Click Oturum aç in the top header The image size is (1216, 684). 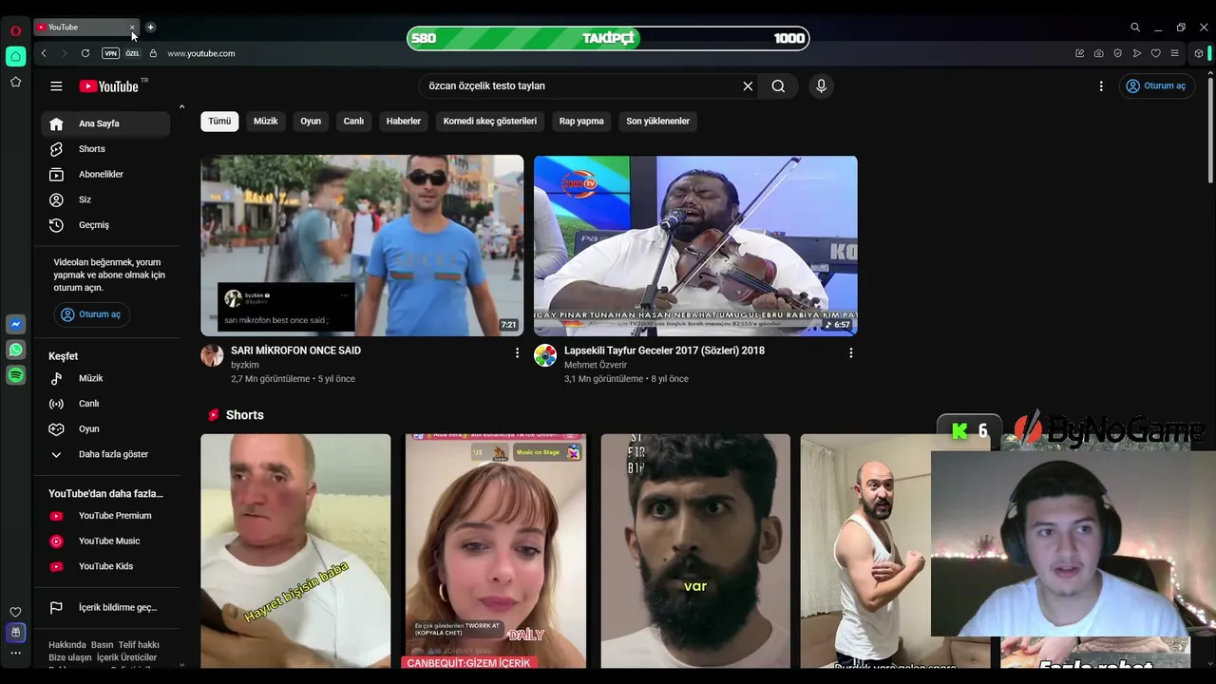[1155, 85]
